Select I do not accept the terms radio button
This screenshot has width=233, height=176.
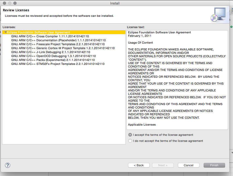coord(130,141)
